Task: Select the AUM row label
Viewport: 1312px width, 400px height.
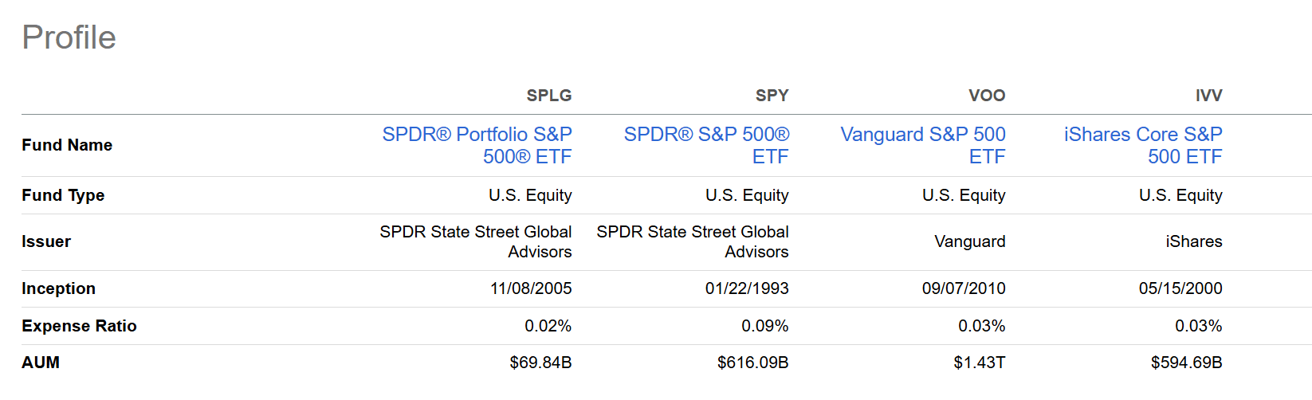Action: pyautogui.click(x=41, y=363)
